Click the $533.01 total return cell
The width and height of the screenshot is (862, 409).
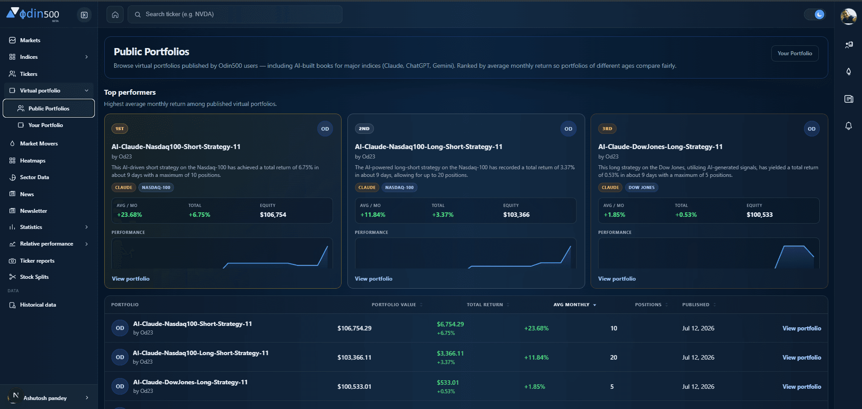click(448, 383)
